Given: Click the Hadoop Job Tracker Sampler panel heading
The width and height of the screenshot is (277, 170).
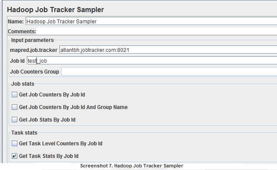Looking at the screenshot, I should [x=55, y=10].
